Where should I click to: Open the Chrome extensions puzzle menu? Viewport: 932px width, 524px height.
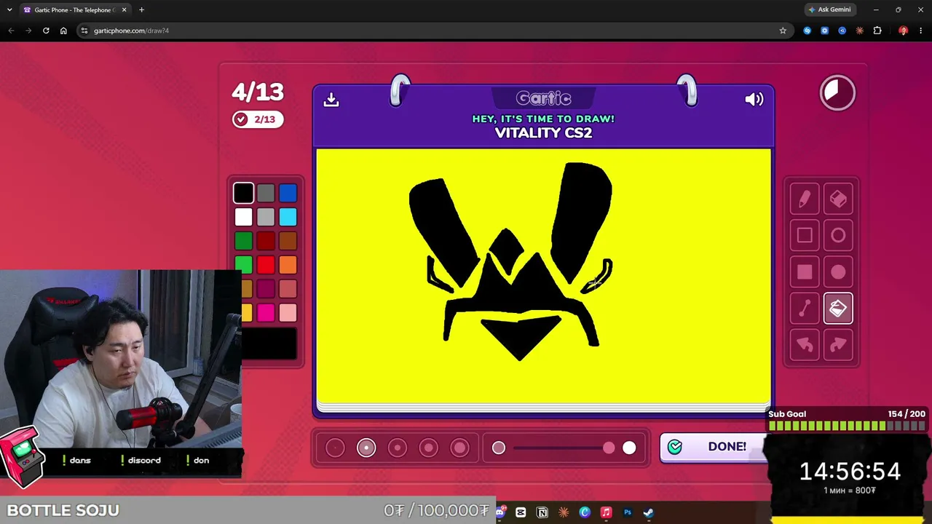(x=877, y=31)
